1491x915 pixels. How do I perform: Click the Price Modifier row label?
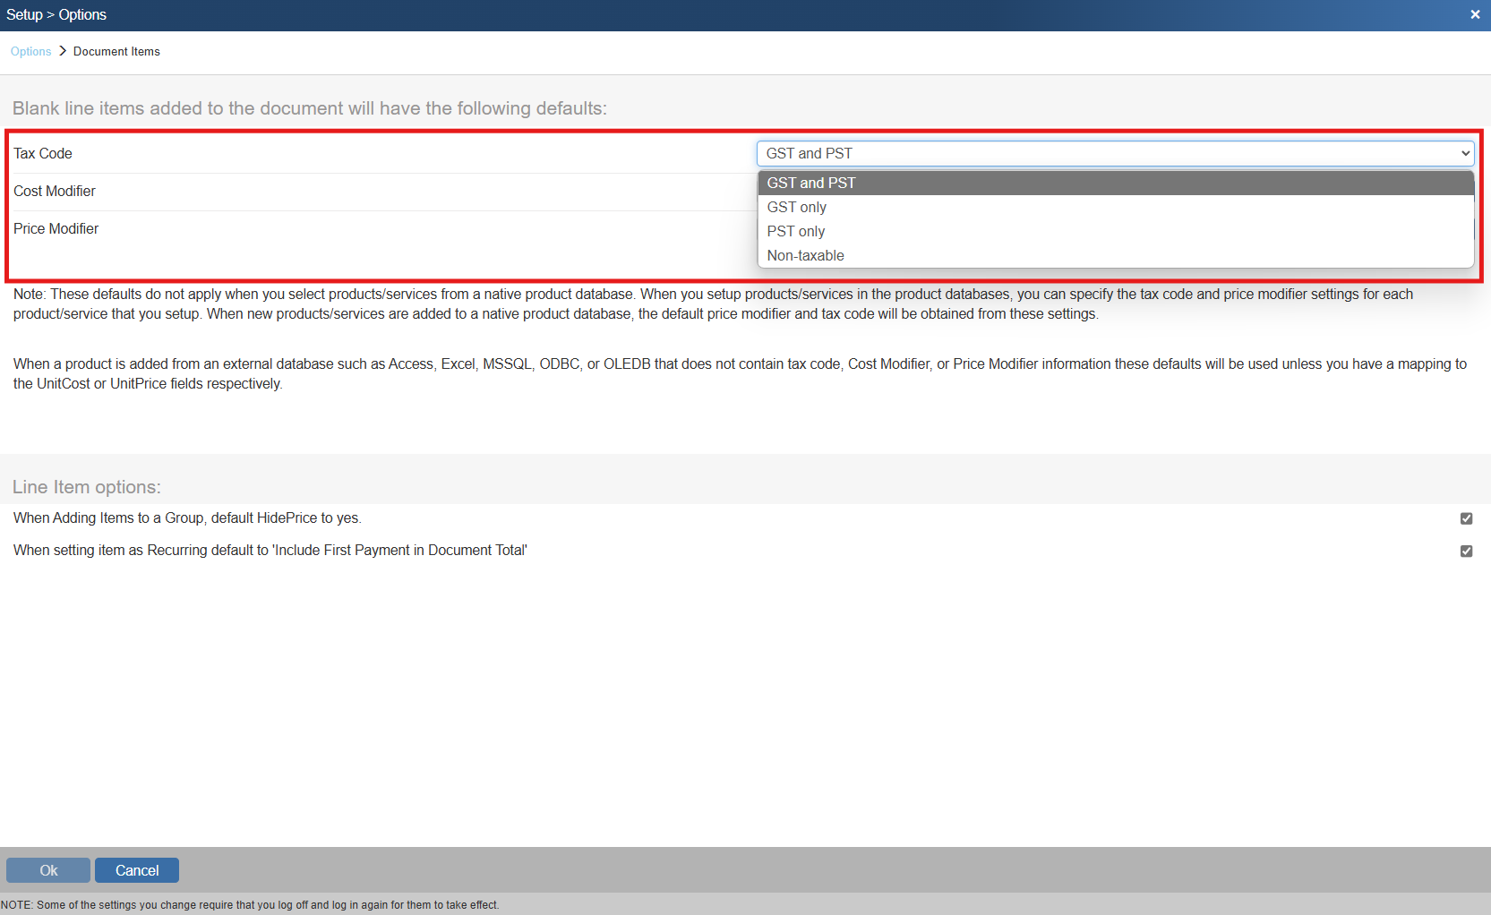[56, 229]
